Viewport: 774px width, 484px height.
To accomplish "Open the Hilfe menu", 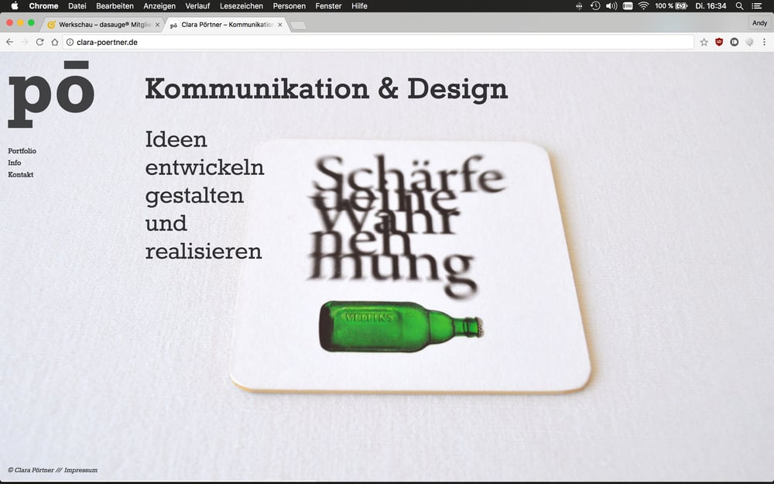I will (359, 6).
